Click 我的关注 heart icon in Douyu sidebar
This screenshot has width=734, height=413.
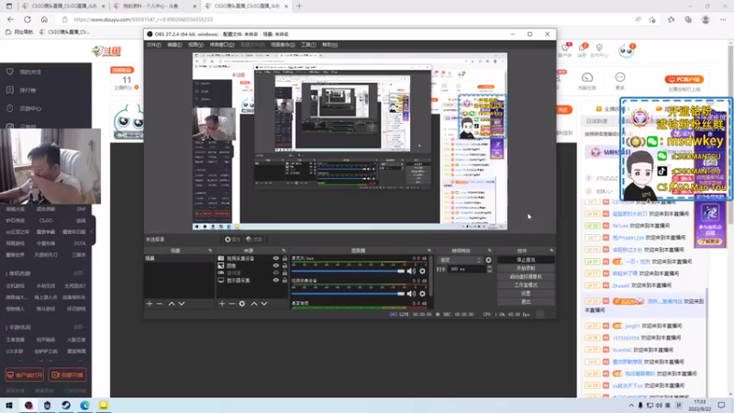pyautogui.click(x=10, y=72)
